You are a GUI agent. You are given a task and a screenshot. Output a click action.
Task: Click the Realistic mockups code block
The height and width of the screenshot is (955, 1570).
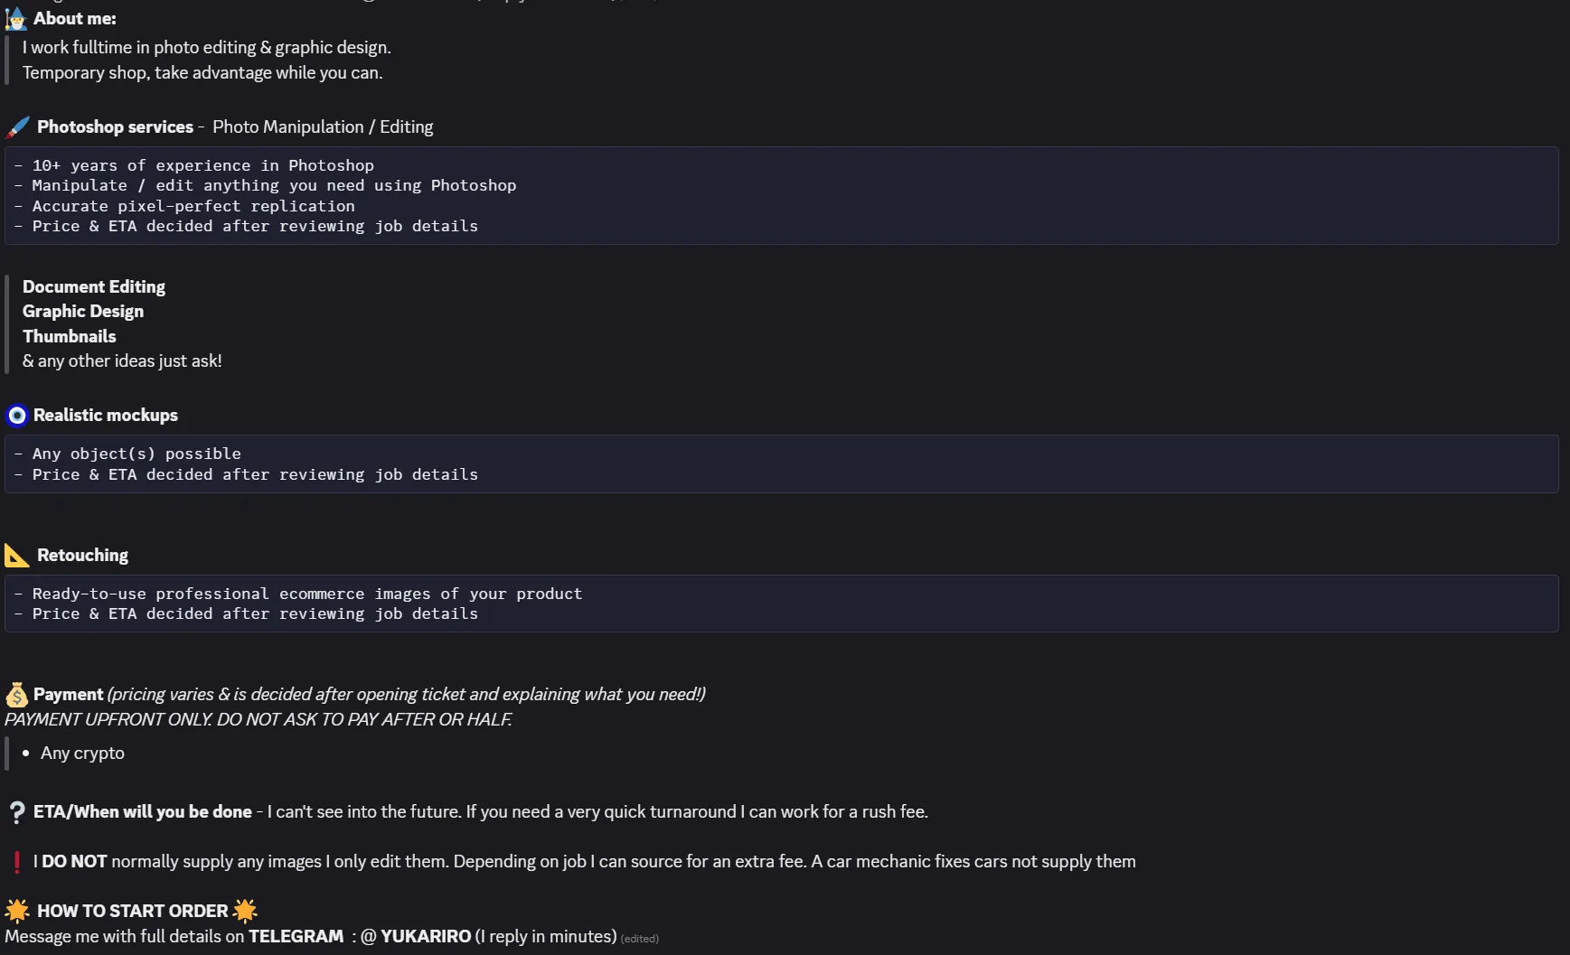coord(782,464)
